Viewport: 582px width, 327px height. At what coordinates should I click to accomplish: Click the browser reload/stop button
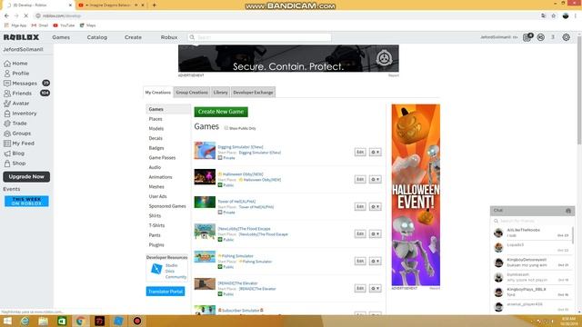25,15
